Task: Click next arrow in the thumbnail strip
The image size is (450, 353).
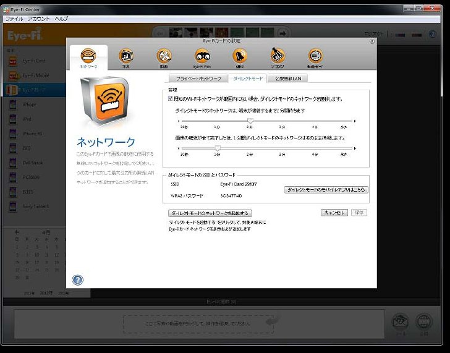Action: click(x=282, y=33)
